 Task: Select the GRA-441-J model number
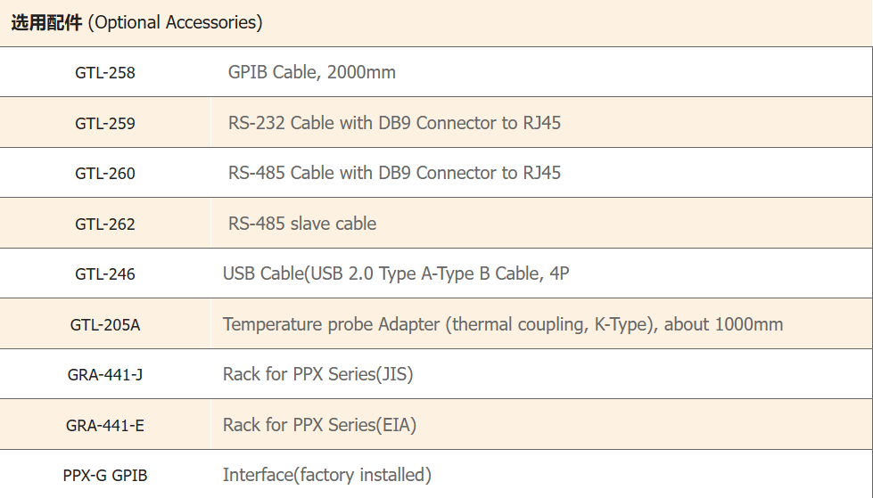[105, 375]
